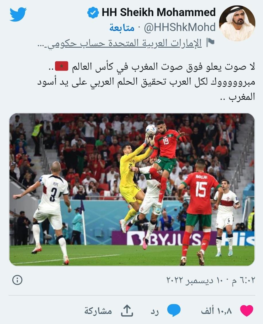Click the Twitter bird logo

(18, 14)
